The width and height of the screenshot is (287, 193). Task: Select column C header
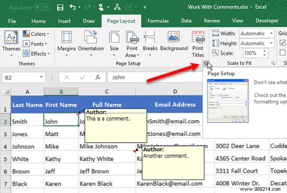[x=107, y=92]
